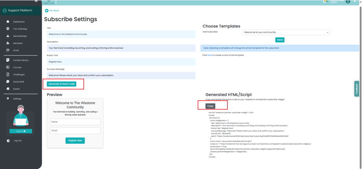Click the Challenges badge icon
Image resolution: width=362 pixels, height=169 pixels.
pyautogui.click(x=8, y=74)
